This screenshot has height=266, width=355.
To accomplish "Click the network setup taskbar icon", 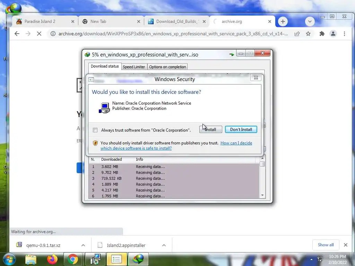I will coord(95,259).
